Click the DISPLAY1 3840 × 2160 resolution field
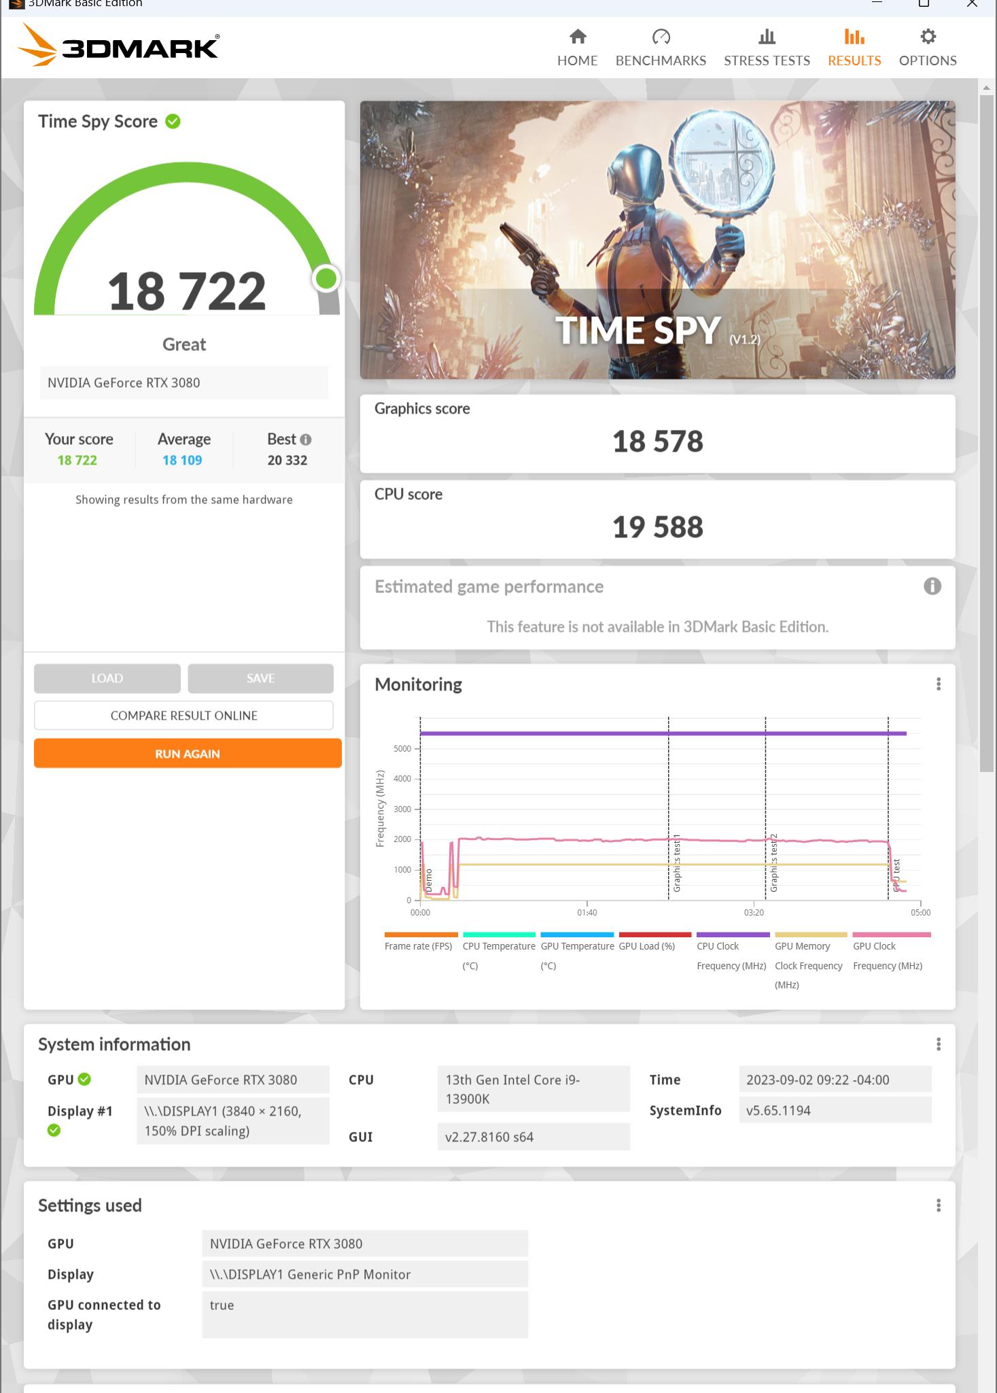997x1393 pixels. tap(233, 1121)
